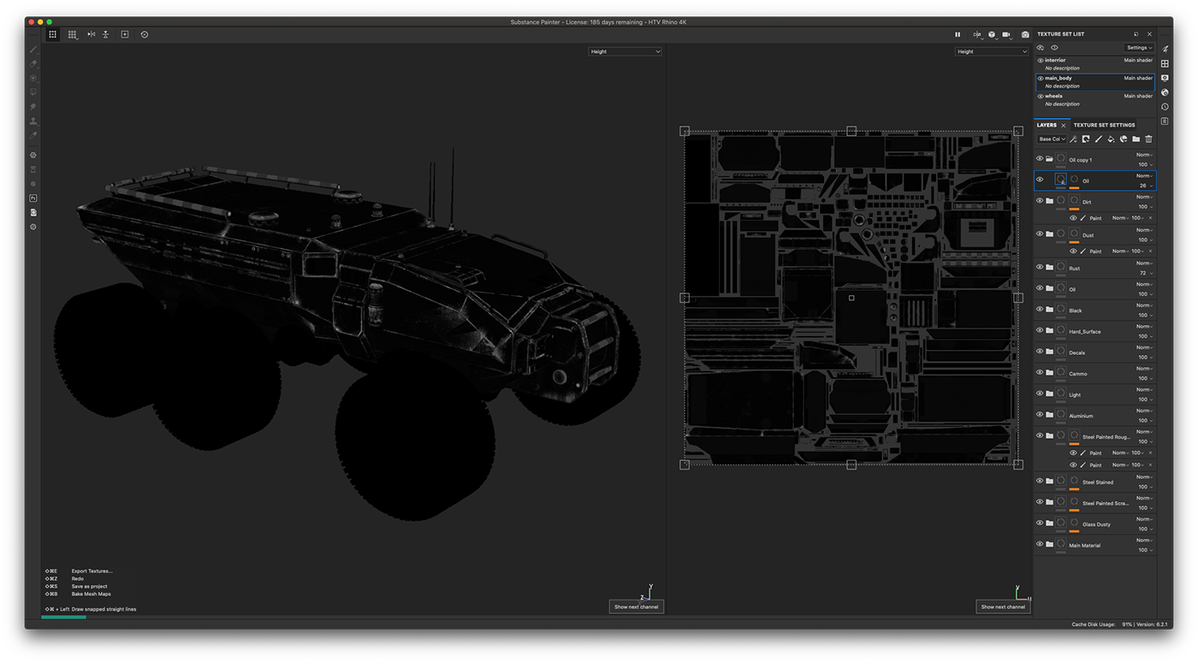This screenshot has width=1198, height=662.
Task: Switch to the Texture Set Settings tab
Action: click(x=1105, y=125)
